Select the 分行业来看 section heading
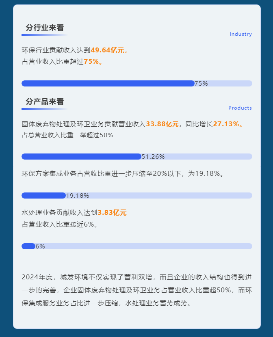The height and width of the screenshot is (337, 273). [45, 28]
